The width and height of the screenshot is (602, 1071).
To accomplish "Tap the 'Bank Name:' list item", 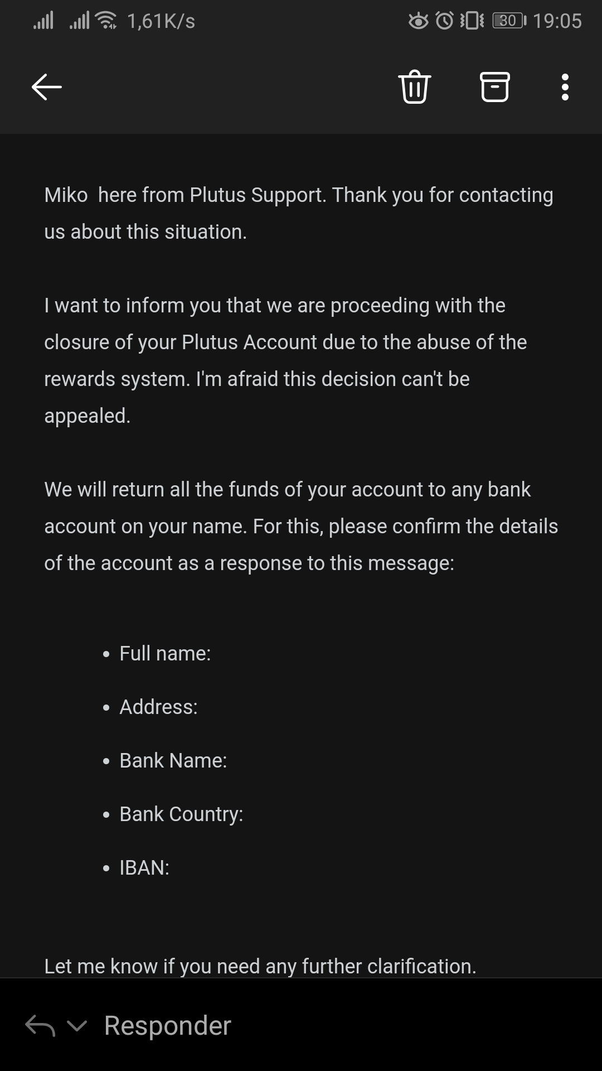I will coord(173,761).
